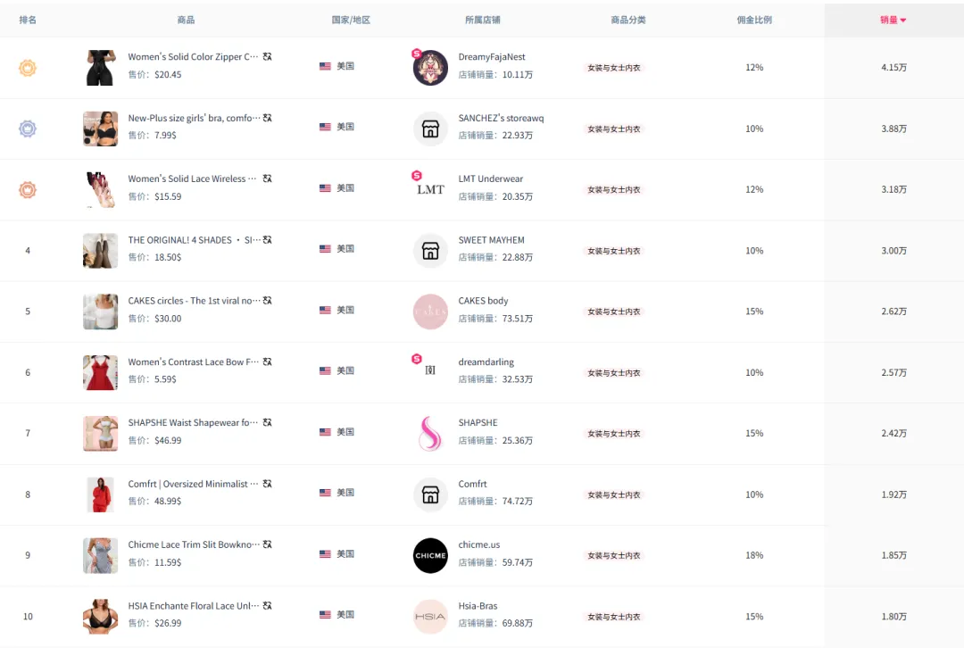964x648 pixels.
Task: Open SWEET MAYHEM default shop icon
Action: coord(430,250)
